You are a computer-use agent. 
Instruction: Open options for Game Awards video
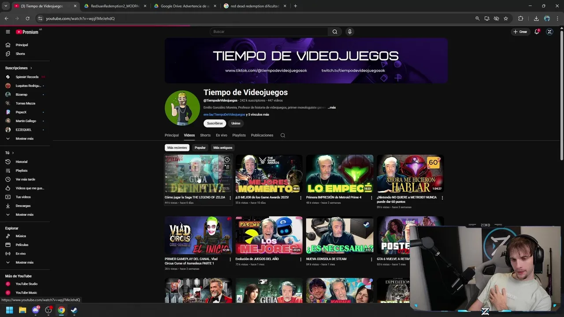click(x=301, y=198)
